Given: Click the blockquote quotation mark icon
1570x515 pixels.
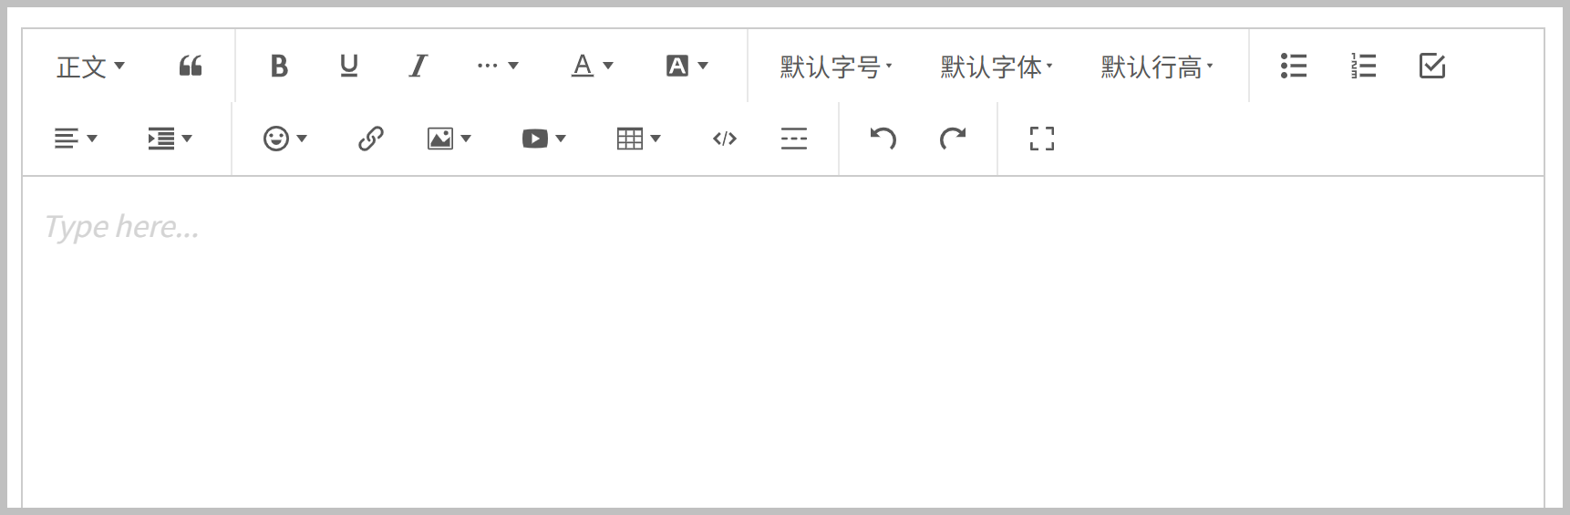Looking at the screenshot, I should (190, 66).
